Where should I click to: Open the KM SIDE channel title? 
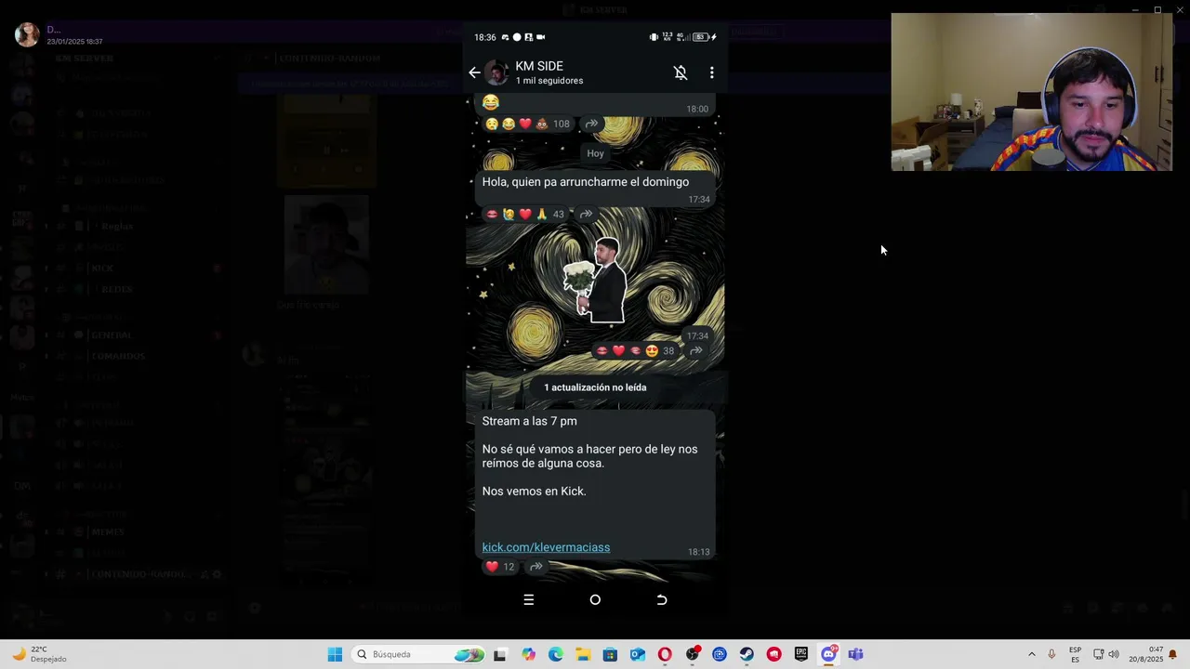click(x=539, y=66)
